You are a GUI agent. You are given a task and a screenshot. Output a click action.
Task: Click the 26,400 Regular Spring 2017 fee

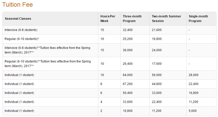128,64
